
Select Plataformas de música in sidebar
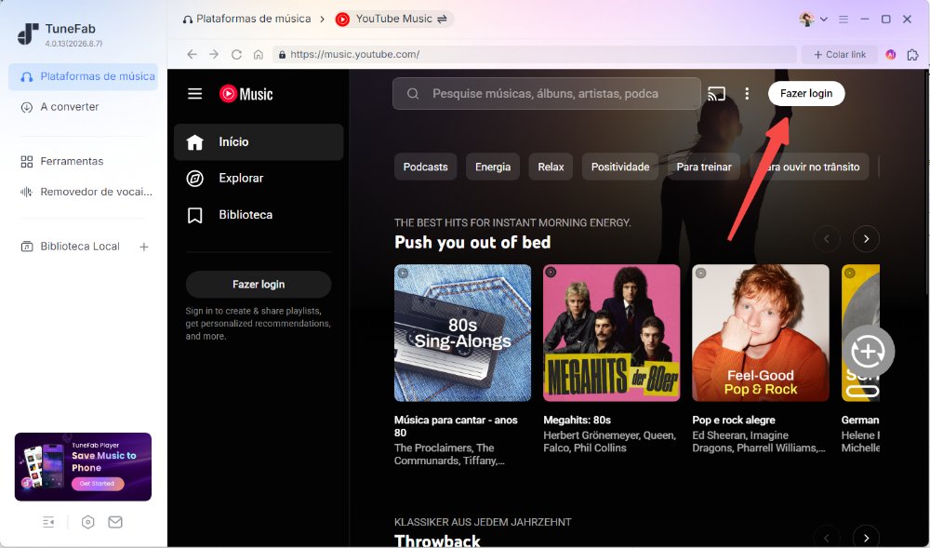click(83, 76)
